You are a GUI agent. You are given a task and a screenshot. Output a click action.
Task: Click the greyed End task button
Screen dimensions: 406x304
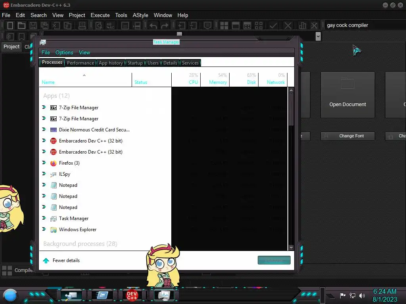[x=274, y=260]
